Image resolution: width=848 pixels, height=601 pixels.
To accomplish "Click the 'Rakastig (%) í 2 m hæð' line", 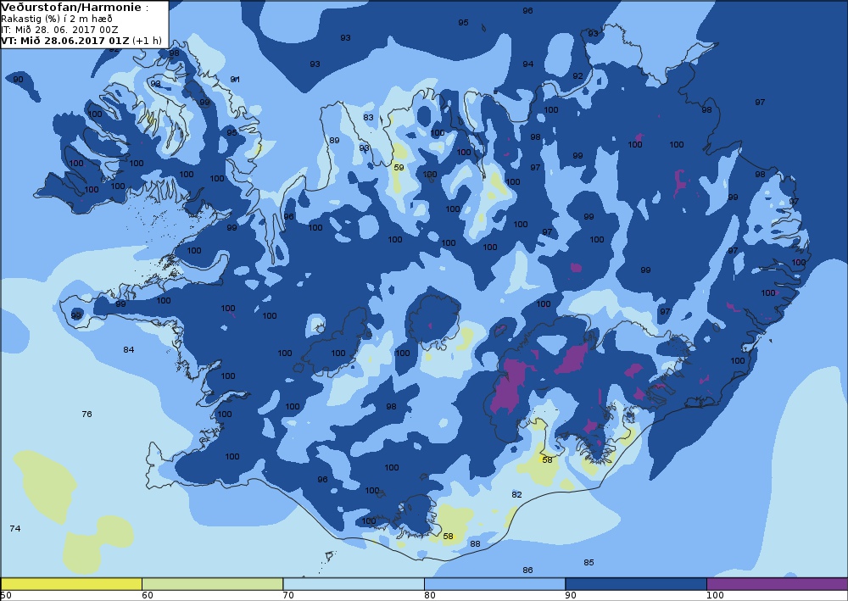I will 57,19.
